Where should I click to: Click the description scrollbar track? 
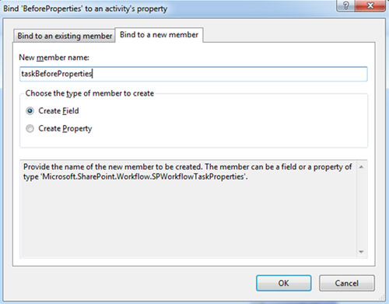[x=361, y=209]
